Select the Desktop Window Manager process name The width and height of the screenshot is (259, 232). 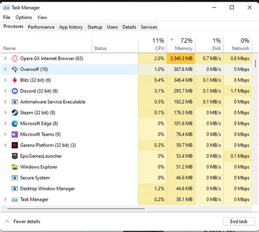(48, 189)
